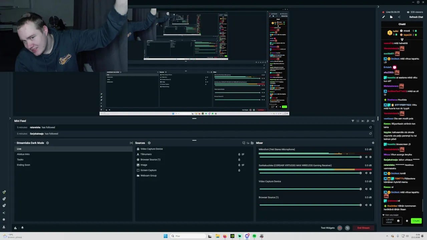427x240 pixels.
Task: Toggle the replay buffer button
Action: [x=347, y=228]
